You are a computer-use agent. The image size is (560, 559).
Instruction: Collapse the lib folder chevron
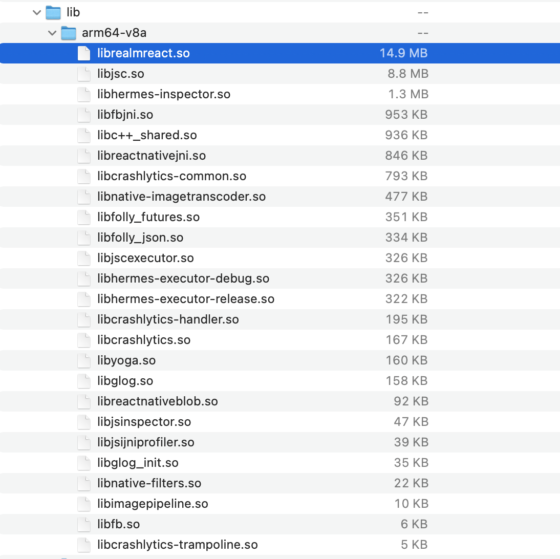pyautogui.click(x=37, y=13)
